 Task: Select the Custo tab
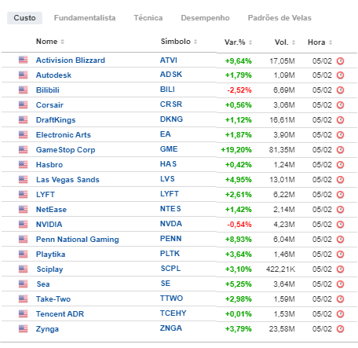[24, 18]
